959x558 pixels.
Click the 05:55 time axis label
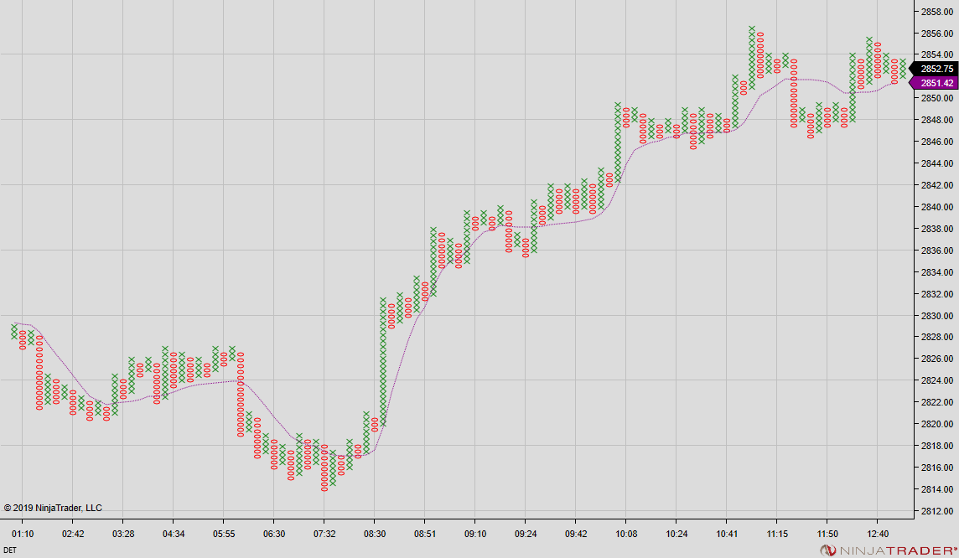click(224, 535)
